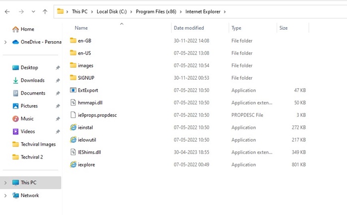Expand chevron after Internet Explorer breadcrumb

(225, 12)
